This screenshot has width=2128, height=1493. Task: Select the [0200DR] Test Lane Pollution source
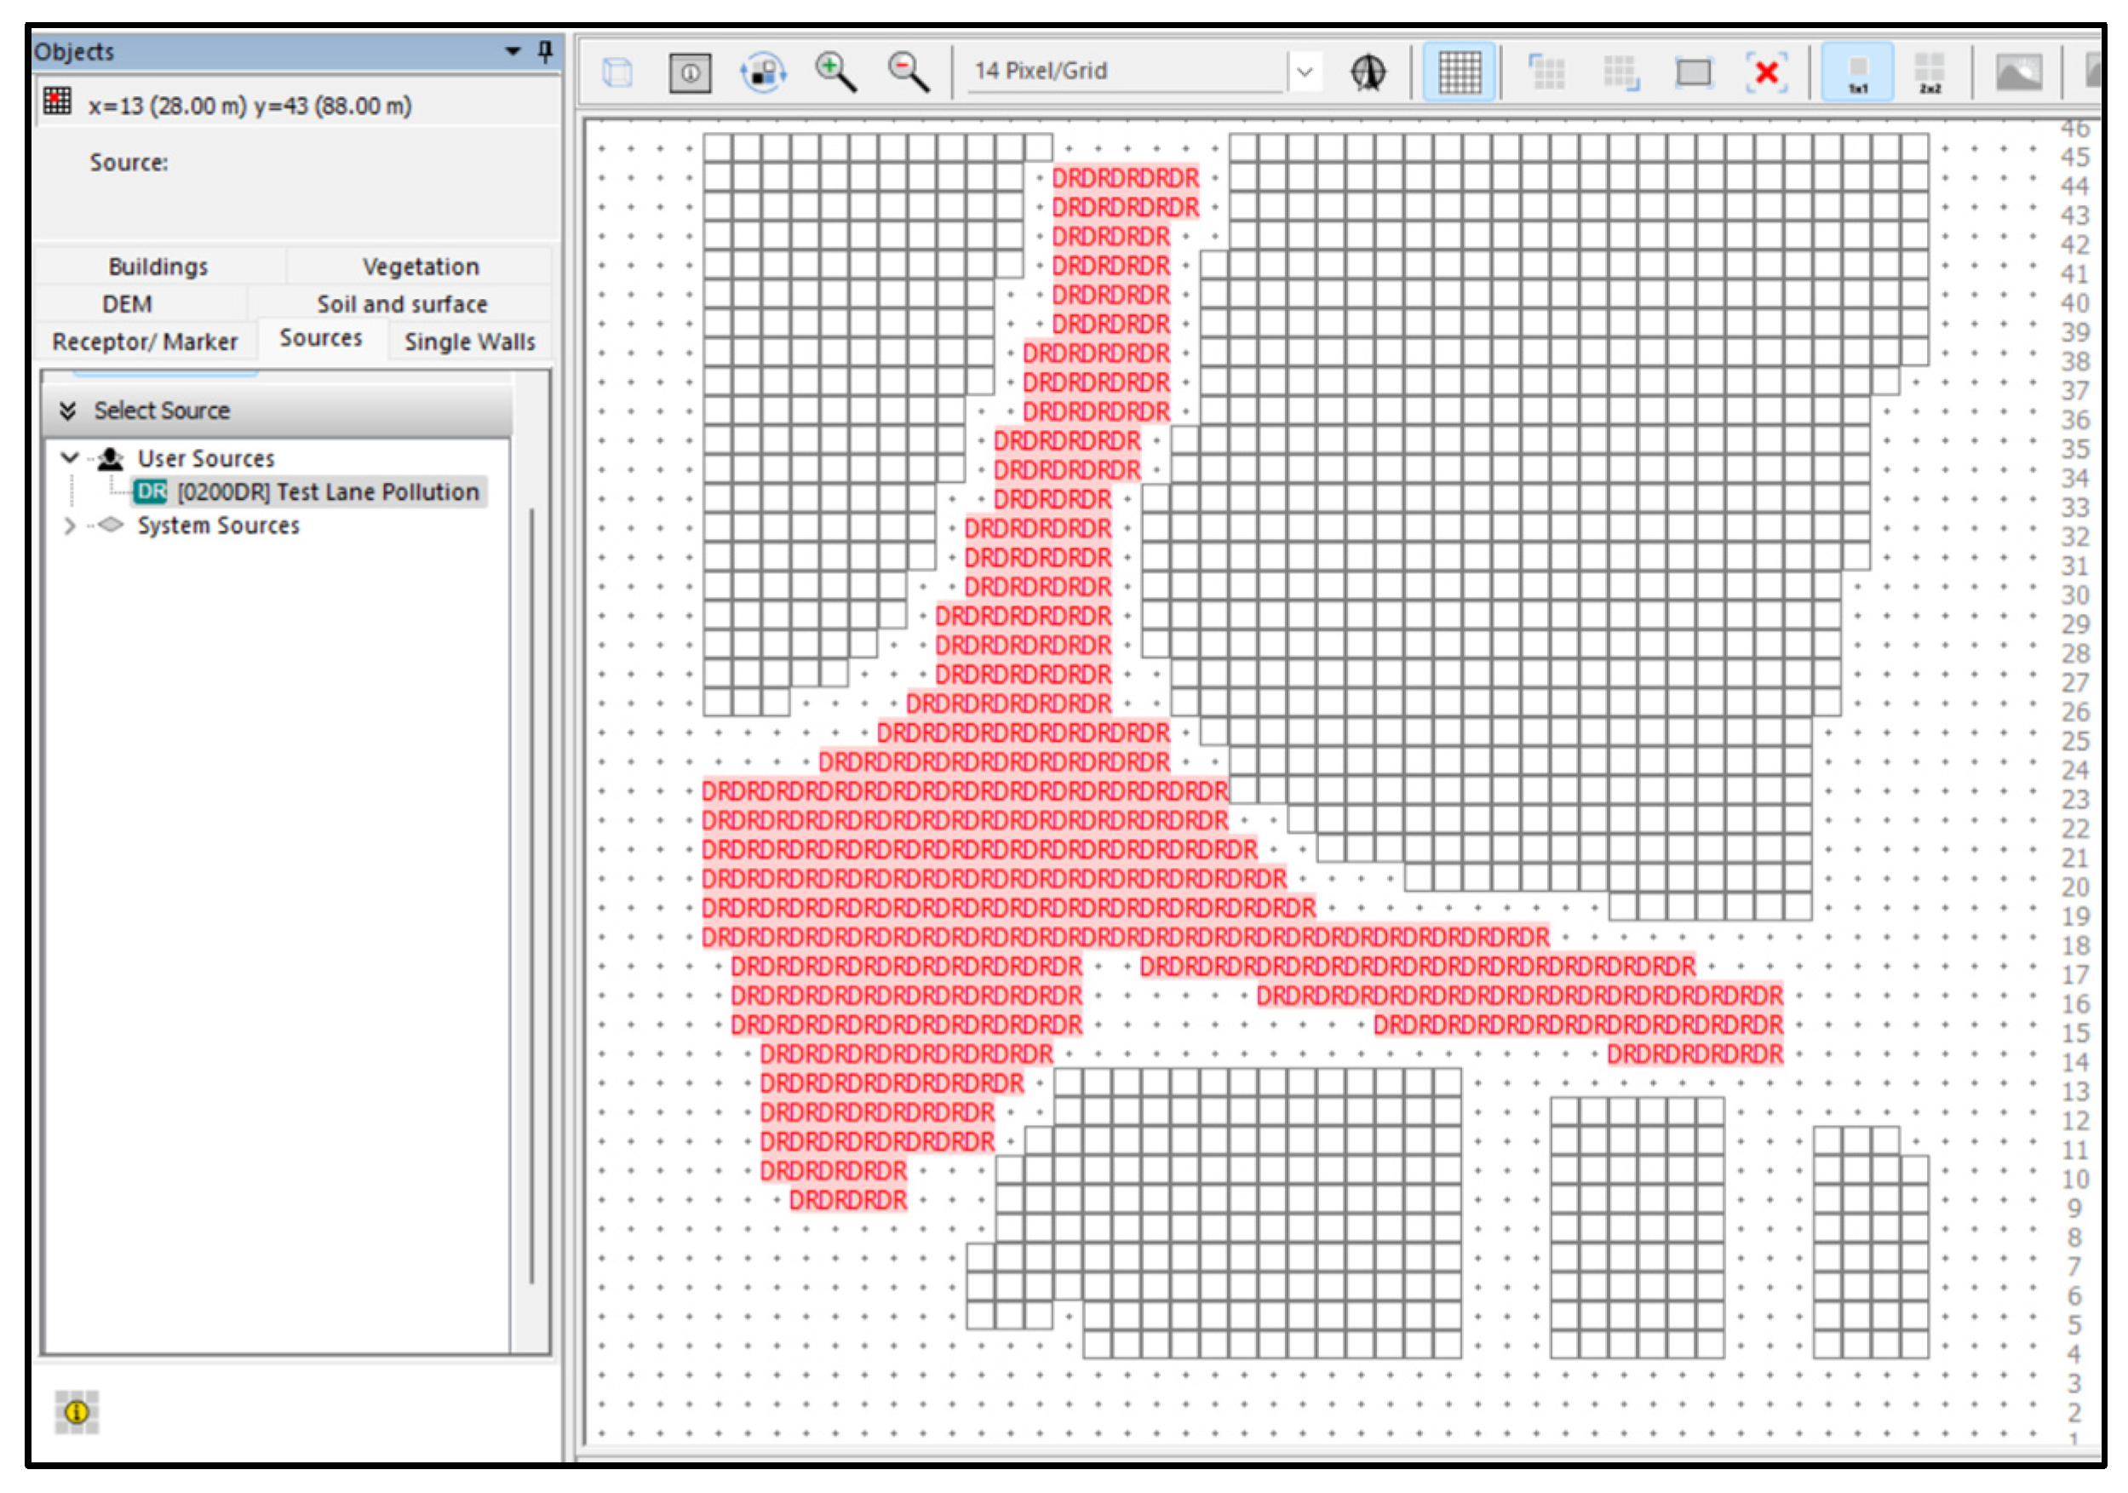coord(328,492)
